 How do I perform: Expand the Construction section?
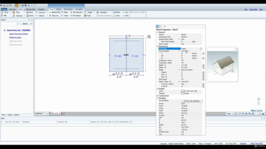click(x=157, y=96)
